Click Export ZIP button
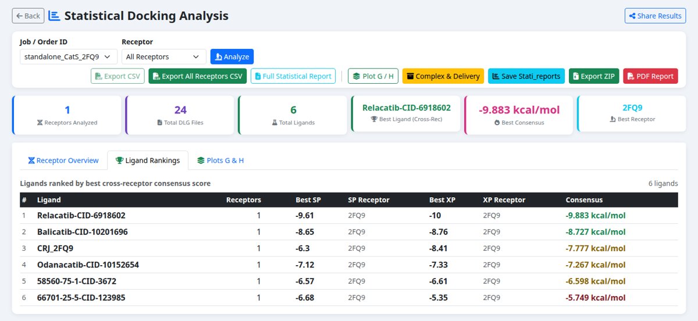Screen dimensions: 698x321 tap(594, 76)
